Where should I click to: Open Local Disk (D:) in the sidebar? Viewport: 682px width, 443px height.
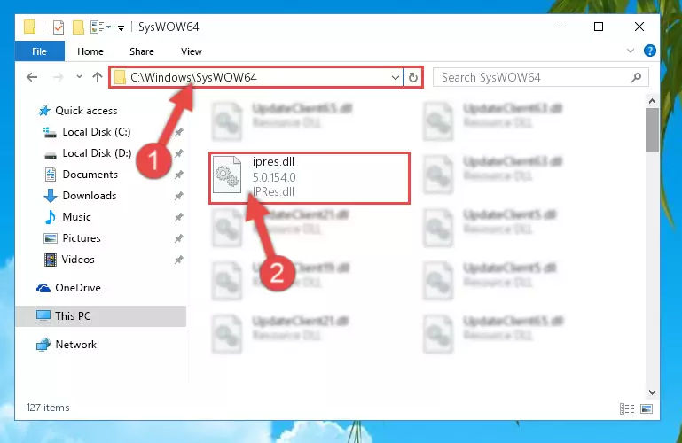[x=97, y=153]
